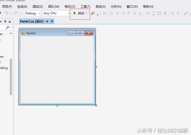Click the Align Lefts icon

(x=112, y=13)
